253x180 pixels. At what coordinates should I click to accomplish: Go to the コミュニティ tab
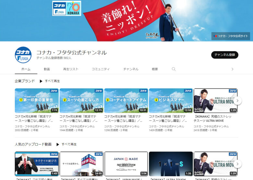click(101, 69)
